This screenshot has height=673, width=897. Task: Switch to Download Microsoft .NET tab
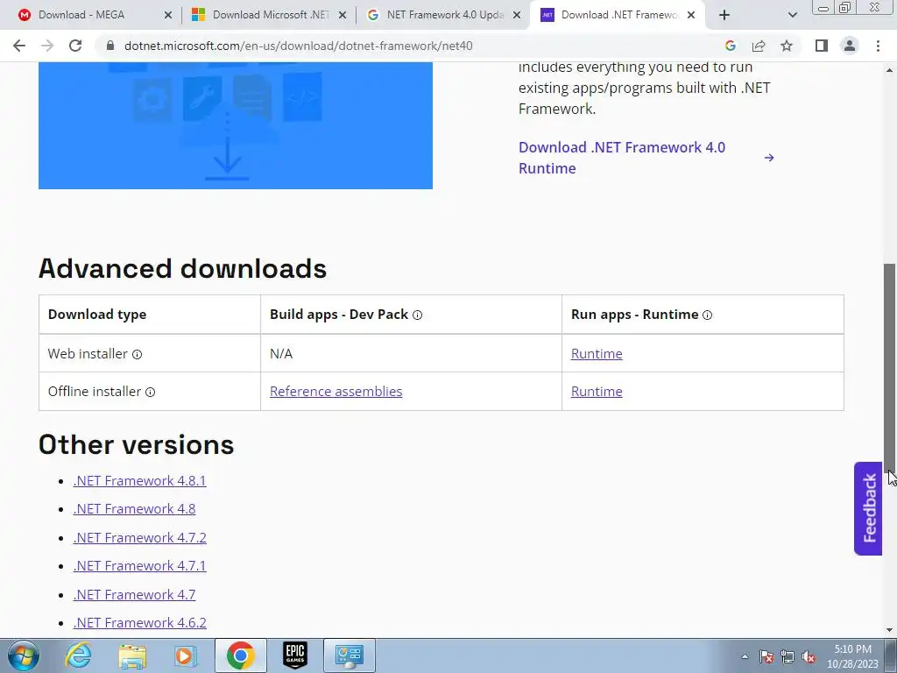(x=270, y=15)
